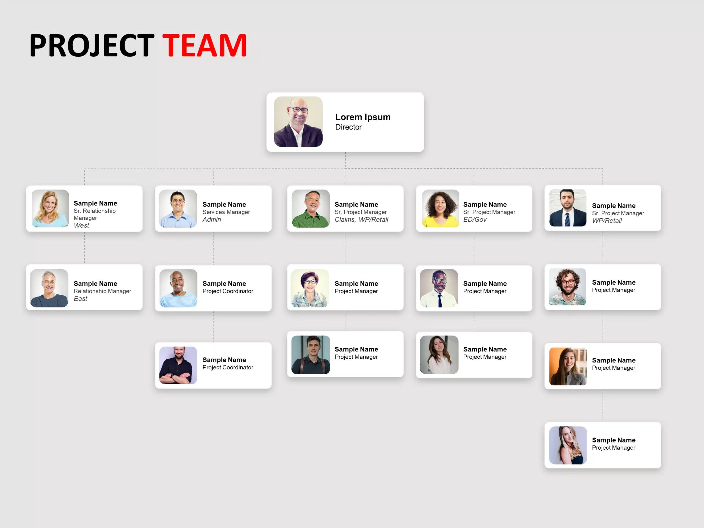Click Relationship Manager East profile card
704x528 pixels.
(86, 288)
